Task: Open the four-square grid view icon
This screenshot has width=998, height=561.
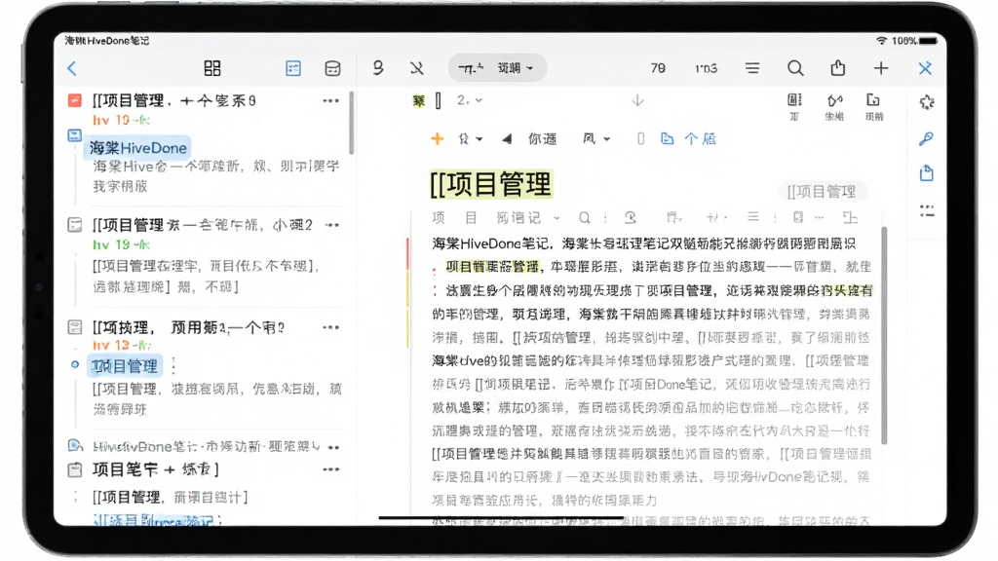Action: coord(211,68)
